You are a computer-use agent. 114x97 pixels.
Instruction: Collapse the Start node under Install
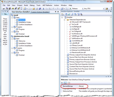[x=12, y=18]
